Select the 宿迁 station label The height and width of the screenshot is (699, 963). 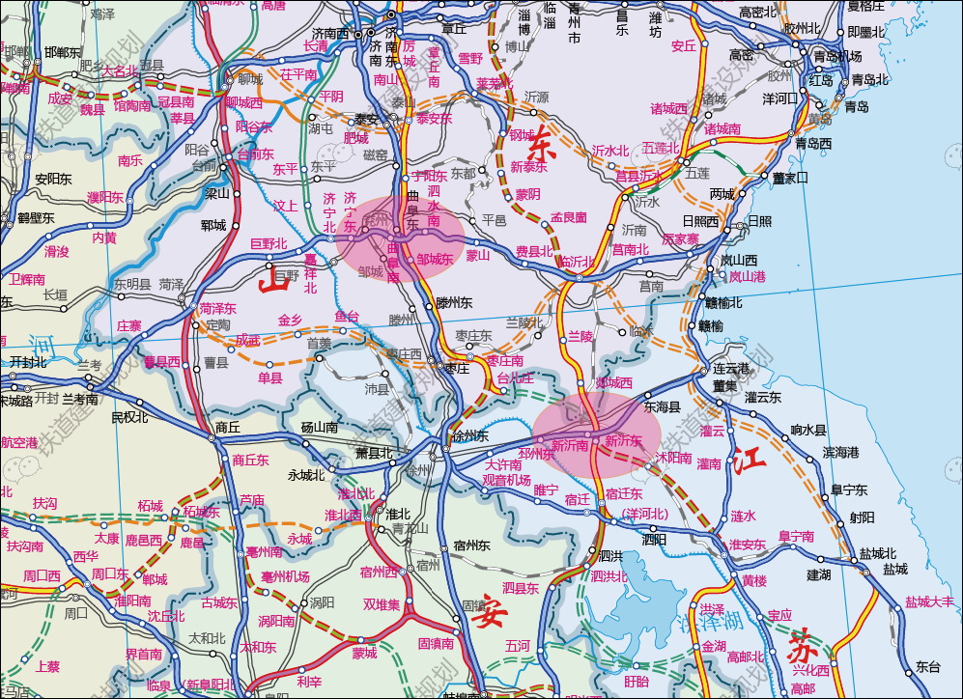tap(578, 499)
